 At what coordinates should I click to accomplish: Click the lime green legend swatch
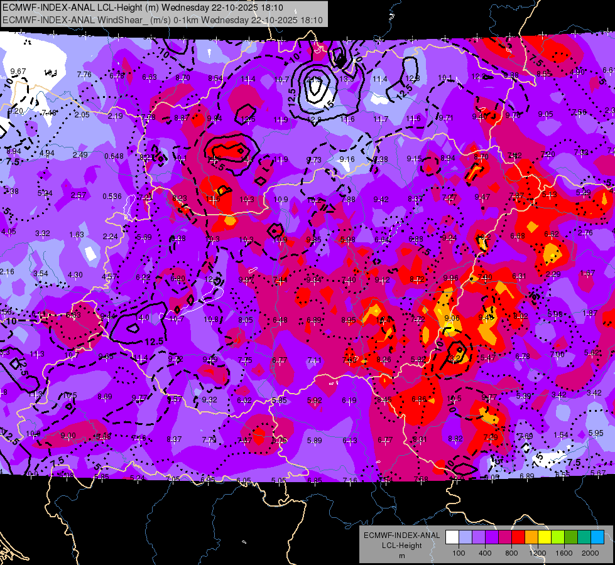pyautogui.click(x=558, y=537)
